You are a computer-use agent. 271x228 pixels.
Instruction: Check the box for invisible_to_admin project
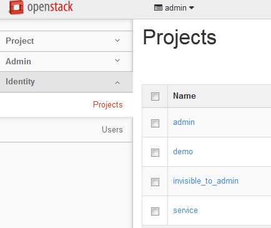[155, 182]
